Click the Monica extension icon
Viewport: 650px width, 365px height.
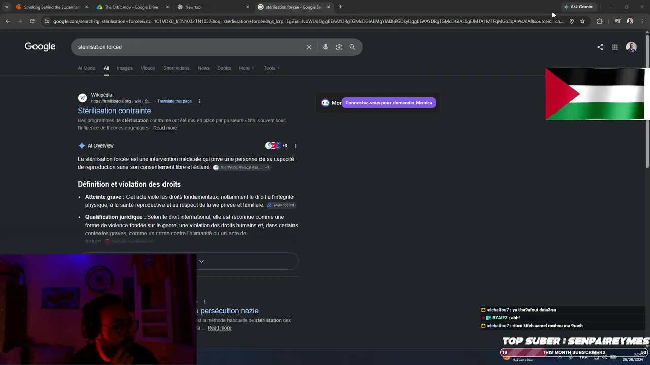(326, 103)
